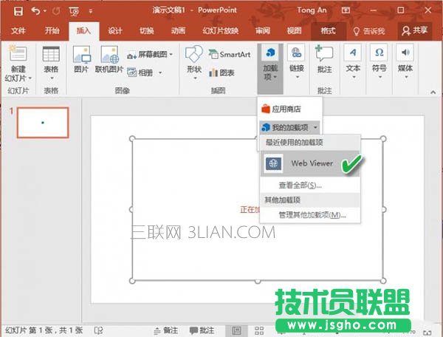
Task: Select Web Viewer from recent add-ins
Action: tap(309, 163)
